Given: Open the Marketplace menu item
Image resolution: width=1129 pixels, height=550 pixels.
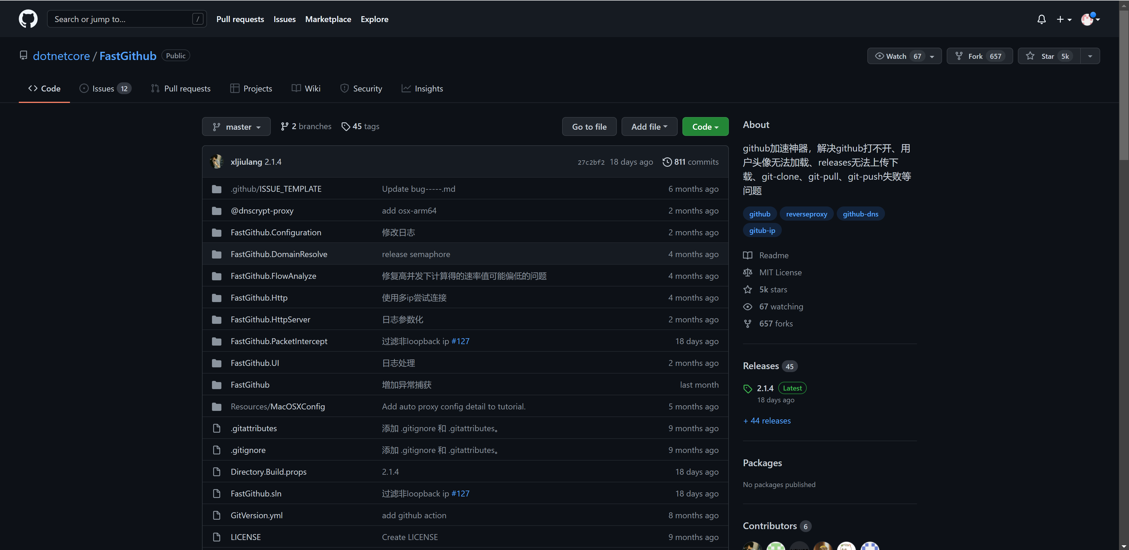Looking at the screenshot, I should coord(328,19).
